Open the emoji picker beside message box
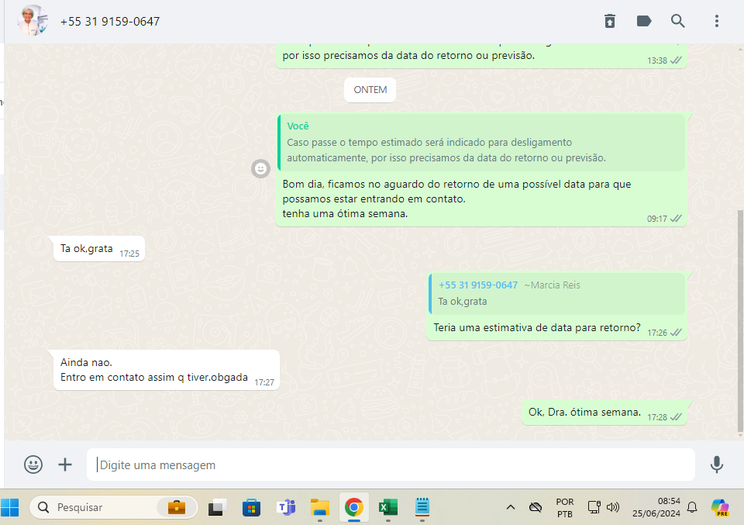744x525 pixels. coord(33,465)
